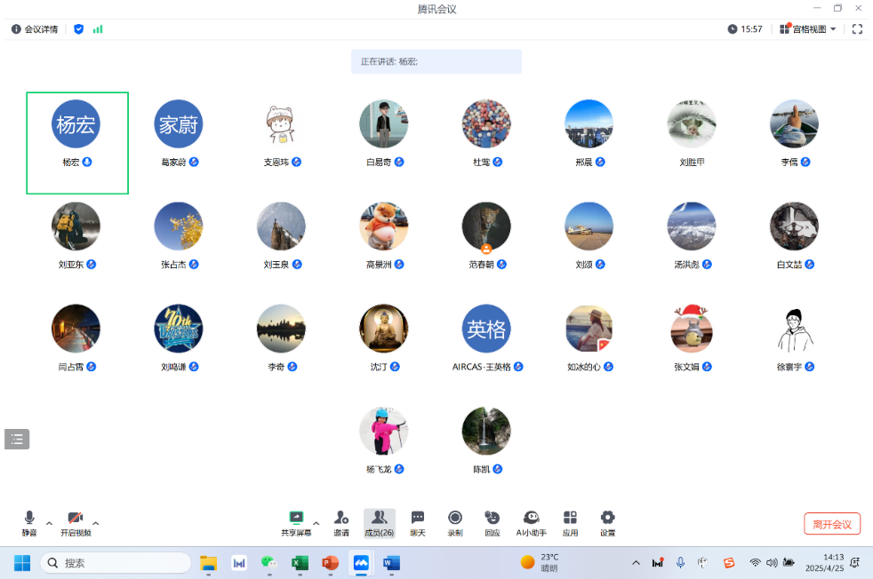This screenshot has width=873, height=579.
Task: Select the 王英格 participant avatar
Action: (x=486, y=329)
